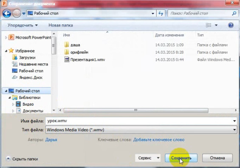The height and width of the screenshot is (168, 240).
Task: Click Файл Windows Med... type cell
Action: click(216, 60)
